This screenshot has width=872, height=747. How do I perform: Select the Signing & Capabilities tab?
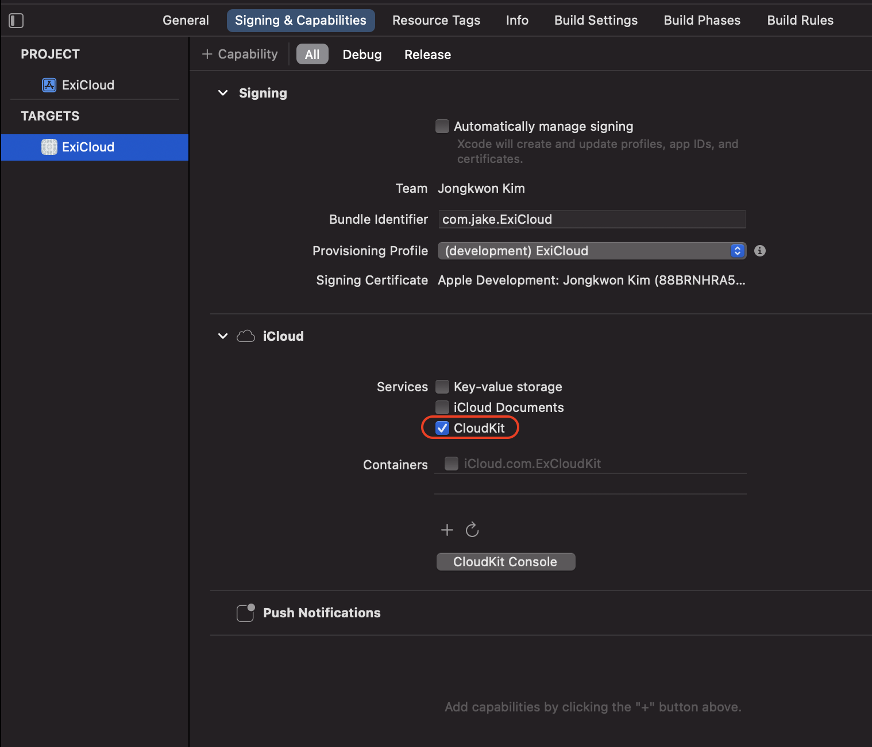[x=300, y=20]
